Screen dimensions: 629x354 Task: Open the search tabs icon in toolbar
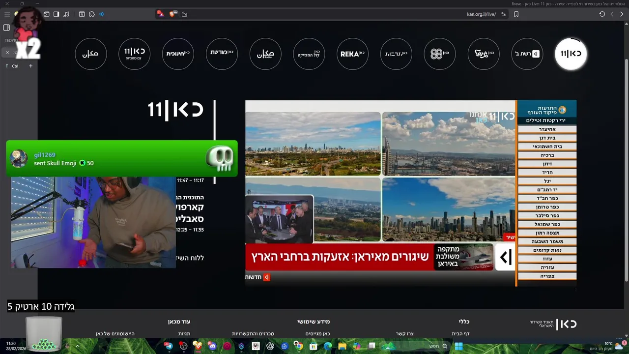pyautogui.click(x=82, y=14)
